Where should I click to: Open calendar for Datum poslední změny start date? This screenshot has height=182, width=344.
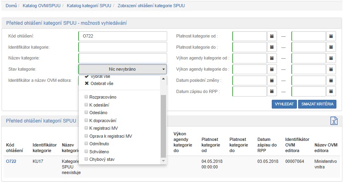(x=272, y=81)
